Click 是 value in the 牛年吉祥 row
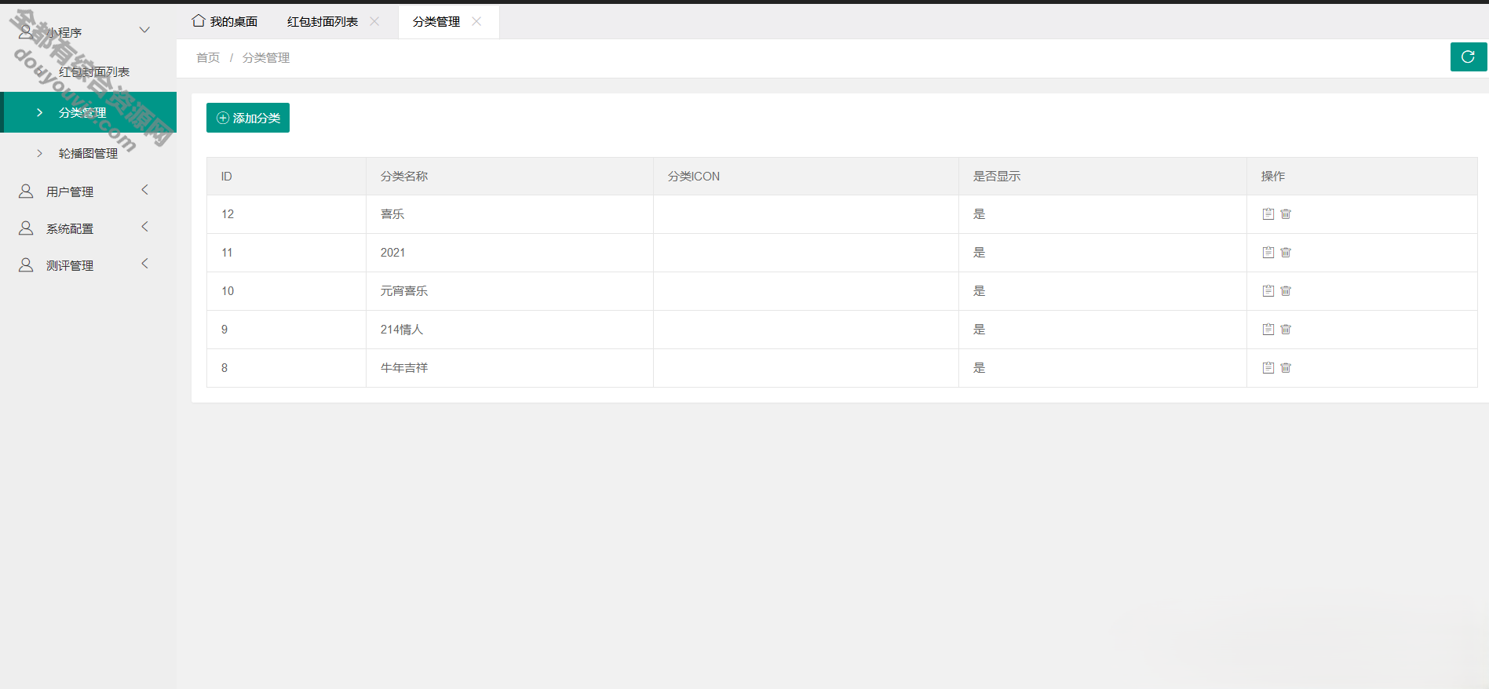The width and height of the screenshot is (1489, 689). click(979, 367)
